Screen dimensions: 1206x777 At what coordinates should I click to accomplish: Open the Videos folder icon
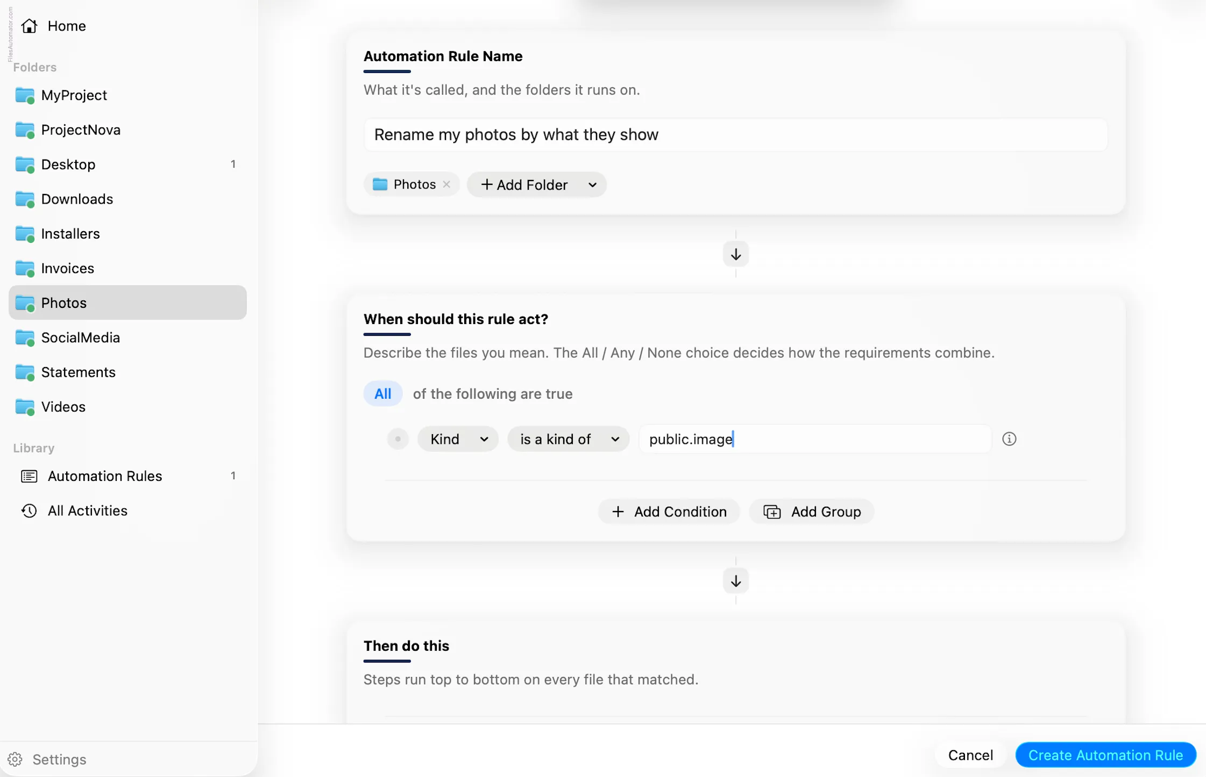pos(25,407)
